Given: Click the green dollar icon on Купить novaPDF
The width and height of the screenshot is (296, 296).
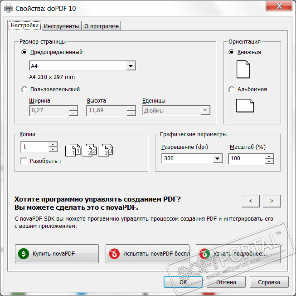Looking at the screenshot, I should (x=24, y=254).
